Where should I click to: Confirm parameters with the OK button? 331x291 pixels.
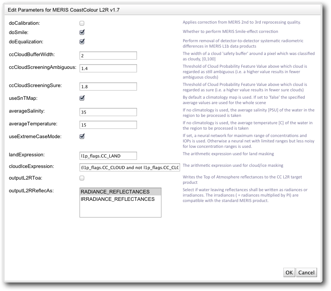(289, 272)
